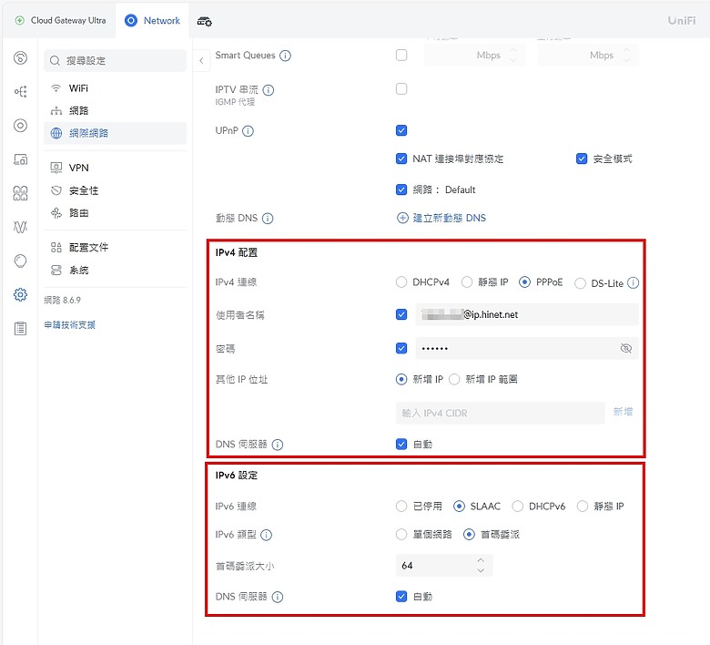Open WiFi settings section
710x645 pixels.
point(115,88)
